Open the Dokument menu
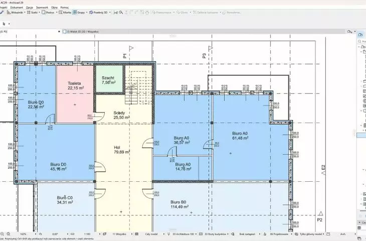This screenshot has height=241, width=366. 17,8
